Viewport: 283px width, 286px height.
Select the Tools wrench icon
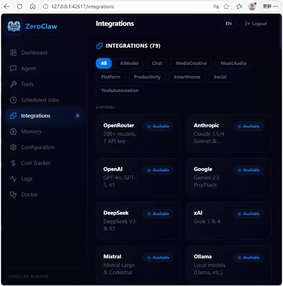13,84
